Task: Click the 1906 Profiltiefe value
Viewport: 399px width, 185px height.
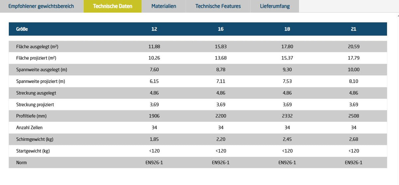Action: (x=154, y=116)
